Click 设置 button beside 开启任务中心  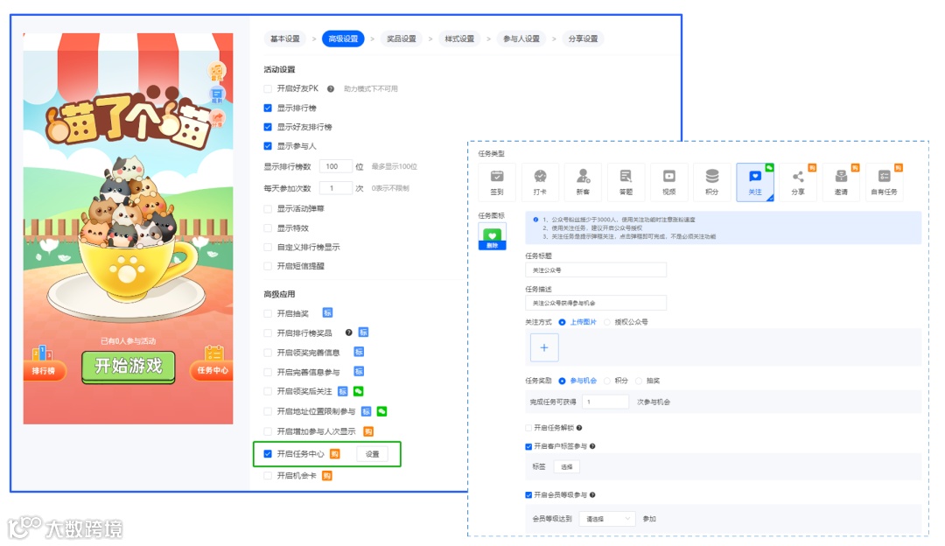pos(372,454)
